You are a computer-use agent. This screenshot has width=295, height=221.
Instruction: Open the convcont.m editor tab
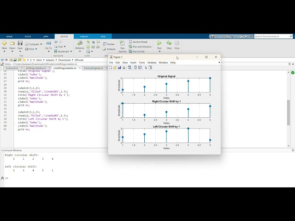(12, 68)
